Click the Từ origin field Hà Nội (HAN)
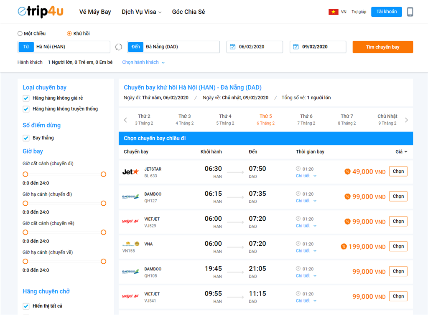 [64, 47]
